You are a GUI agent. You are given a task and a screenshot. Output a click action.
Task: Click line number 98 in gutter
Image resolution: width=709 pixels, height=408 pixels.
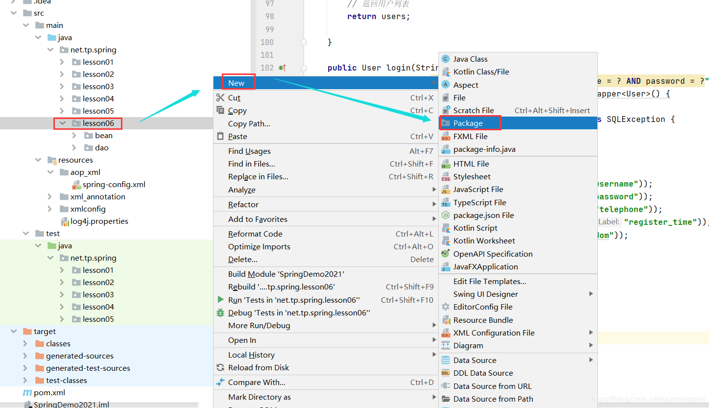pos(270,16)
